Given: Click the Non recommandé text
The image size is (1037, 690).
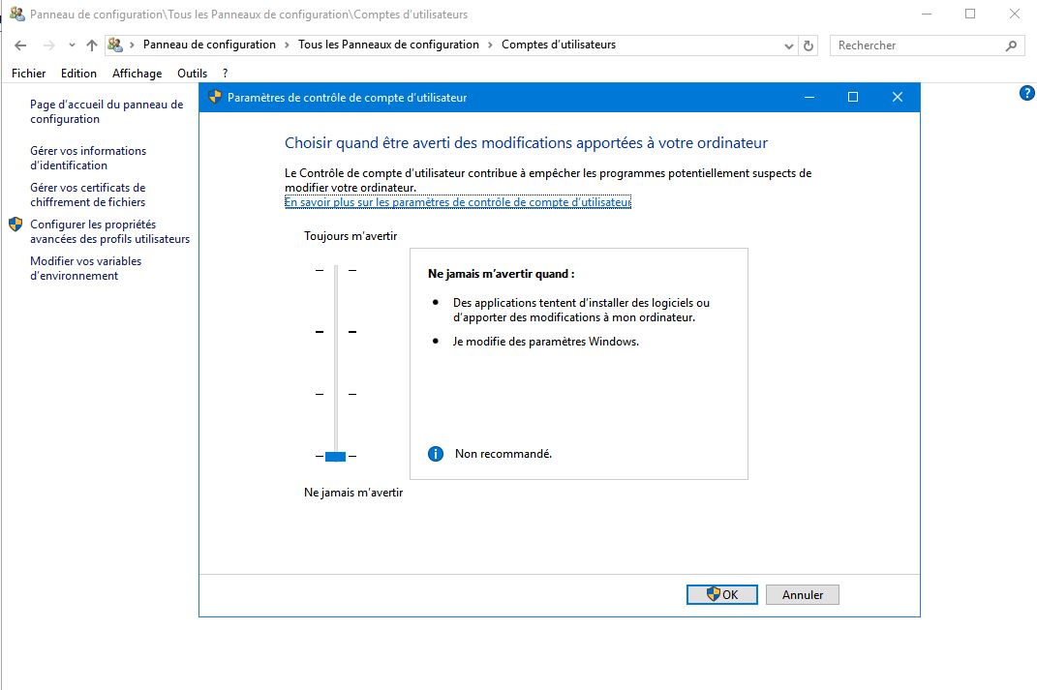Looking at the screenshot, I should tap(503, 454).
